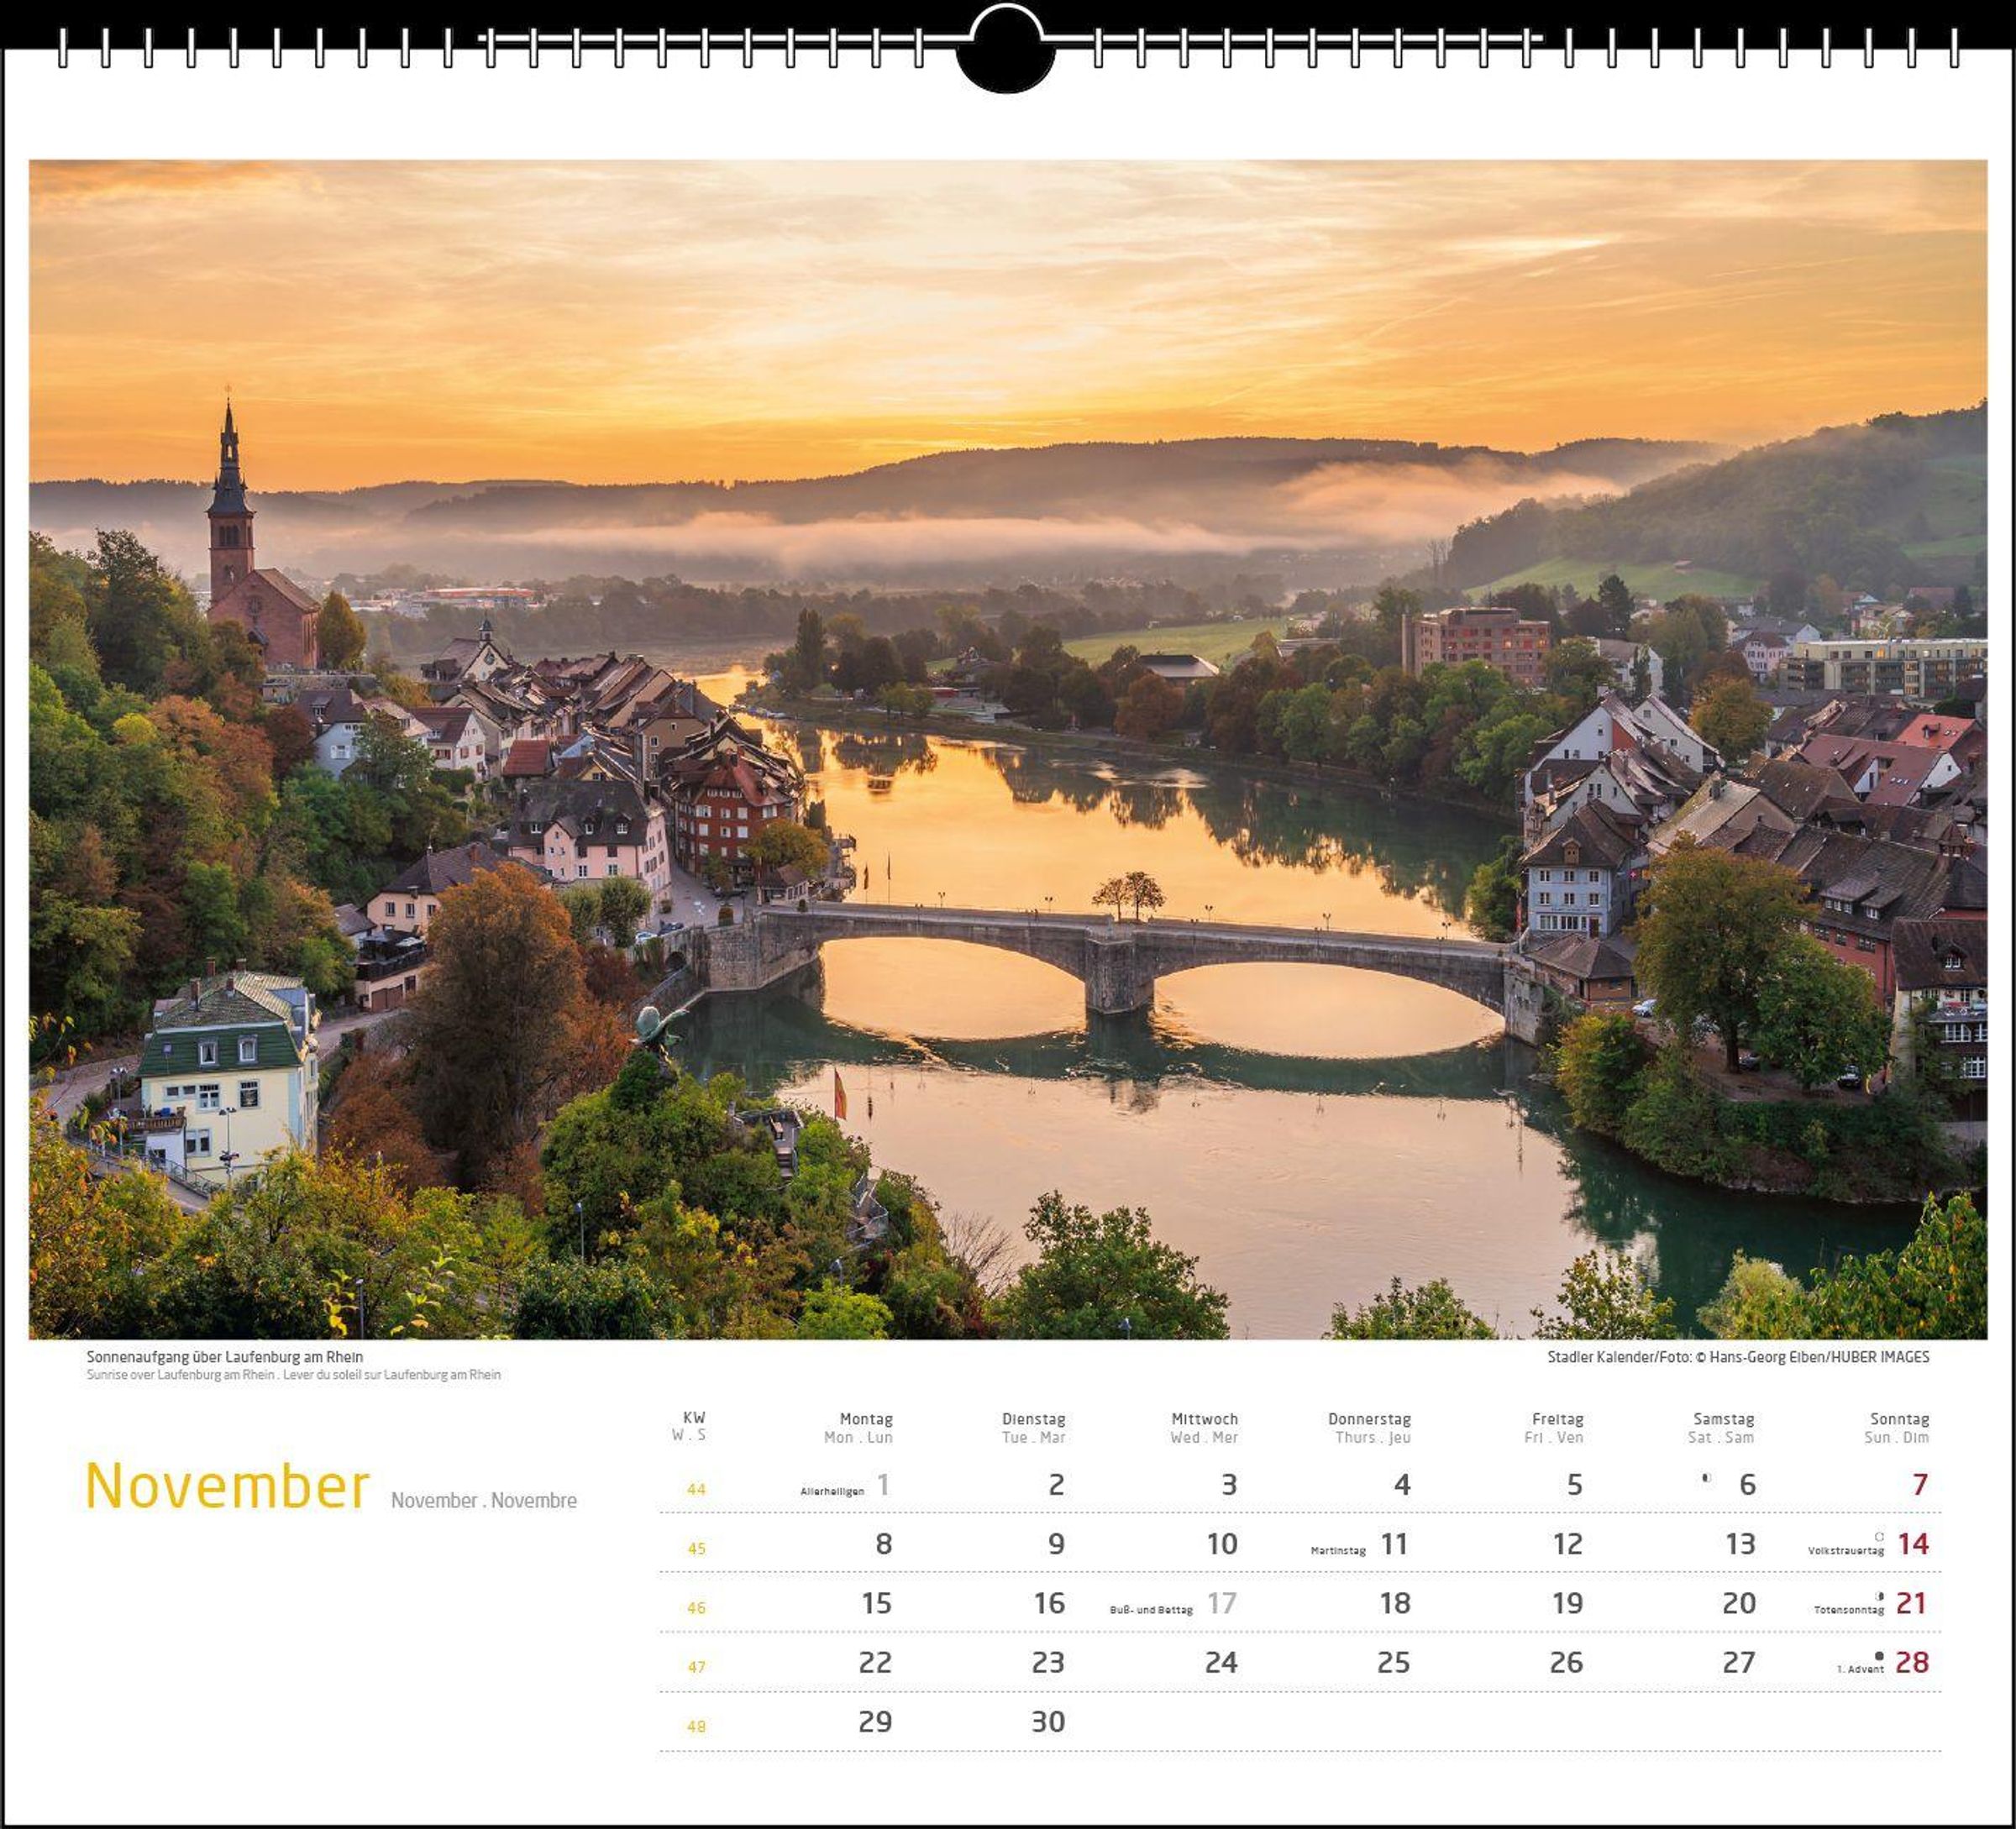Click the KW week column header
Screen dimensions: 2016x1829
tap(693, 1418)
